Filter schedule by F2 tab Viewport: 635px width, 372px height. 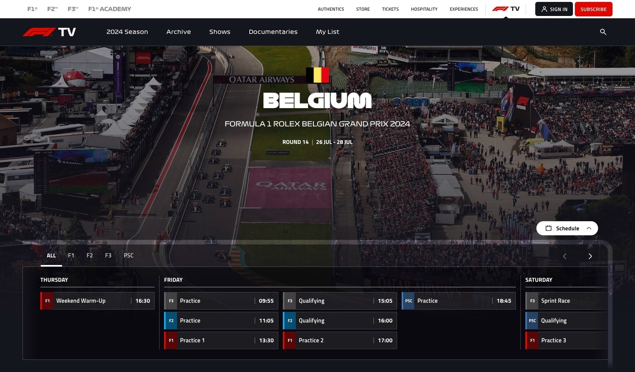90,255
